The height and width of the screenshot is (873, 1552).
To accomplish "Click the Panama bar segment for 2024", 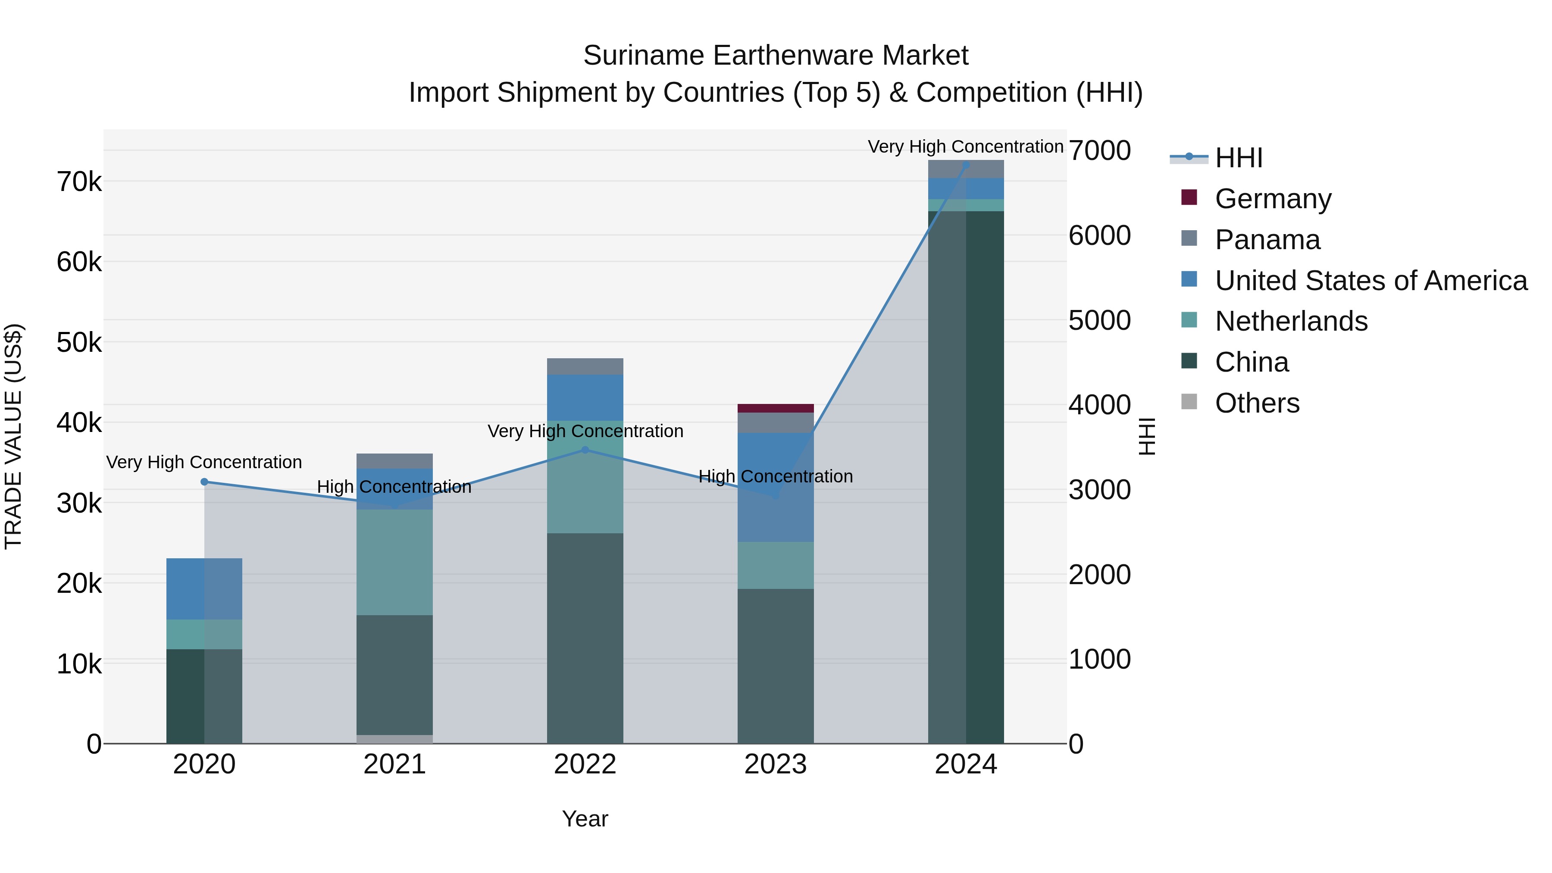I will tap(966, 169).
